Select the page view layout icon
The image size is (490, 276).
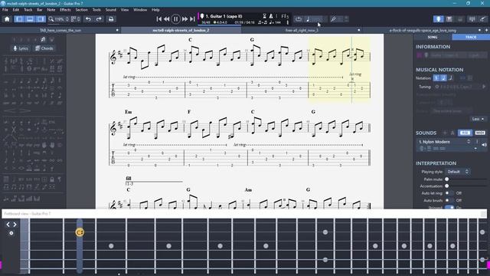tap(19, 19)
